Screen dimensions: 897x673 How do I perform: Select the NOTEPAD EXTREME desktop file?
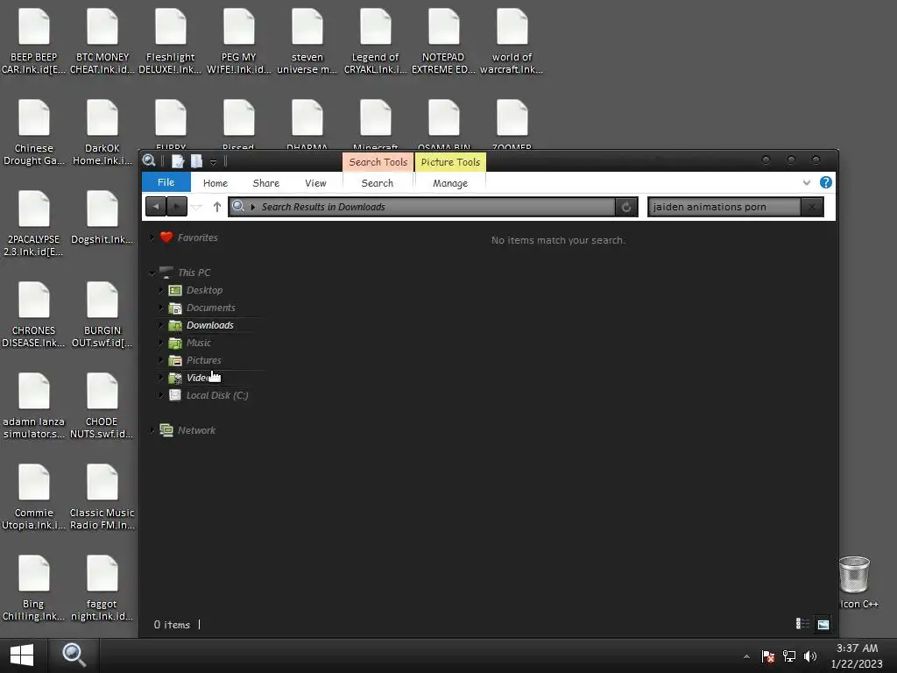pyautogui.click(x=443, y=41)
